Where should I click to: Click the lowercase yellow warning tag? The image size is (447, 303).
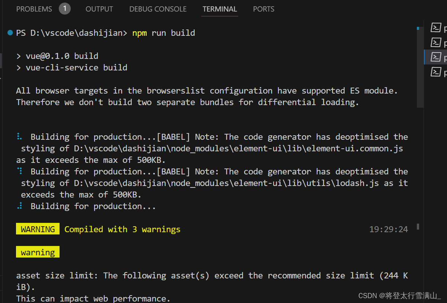click(38, 252)
